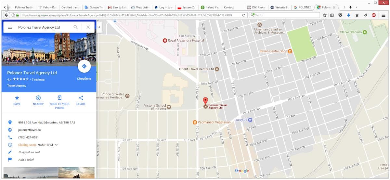Open the photo thumbnail at panel bottom left
This screenshot has width=390, height=180.
click(x=31, y=172)
